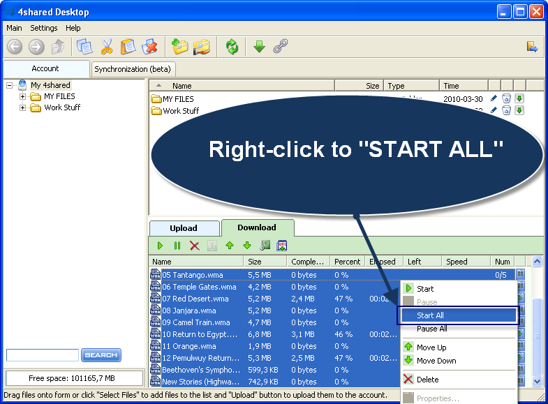Refresh the file list with green arrows

231,47
